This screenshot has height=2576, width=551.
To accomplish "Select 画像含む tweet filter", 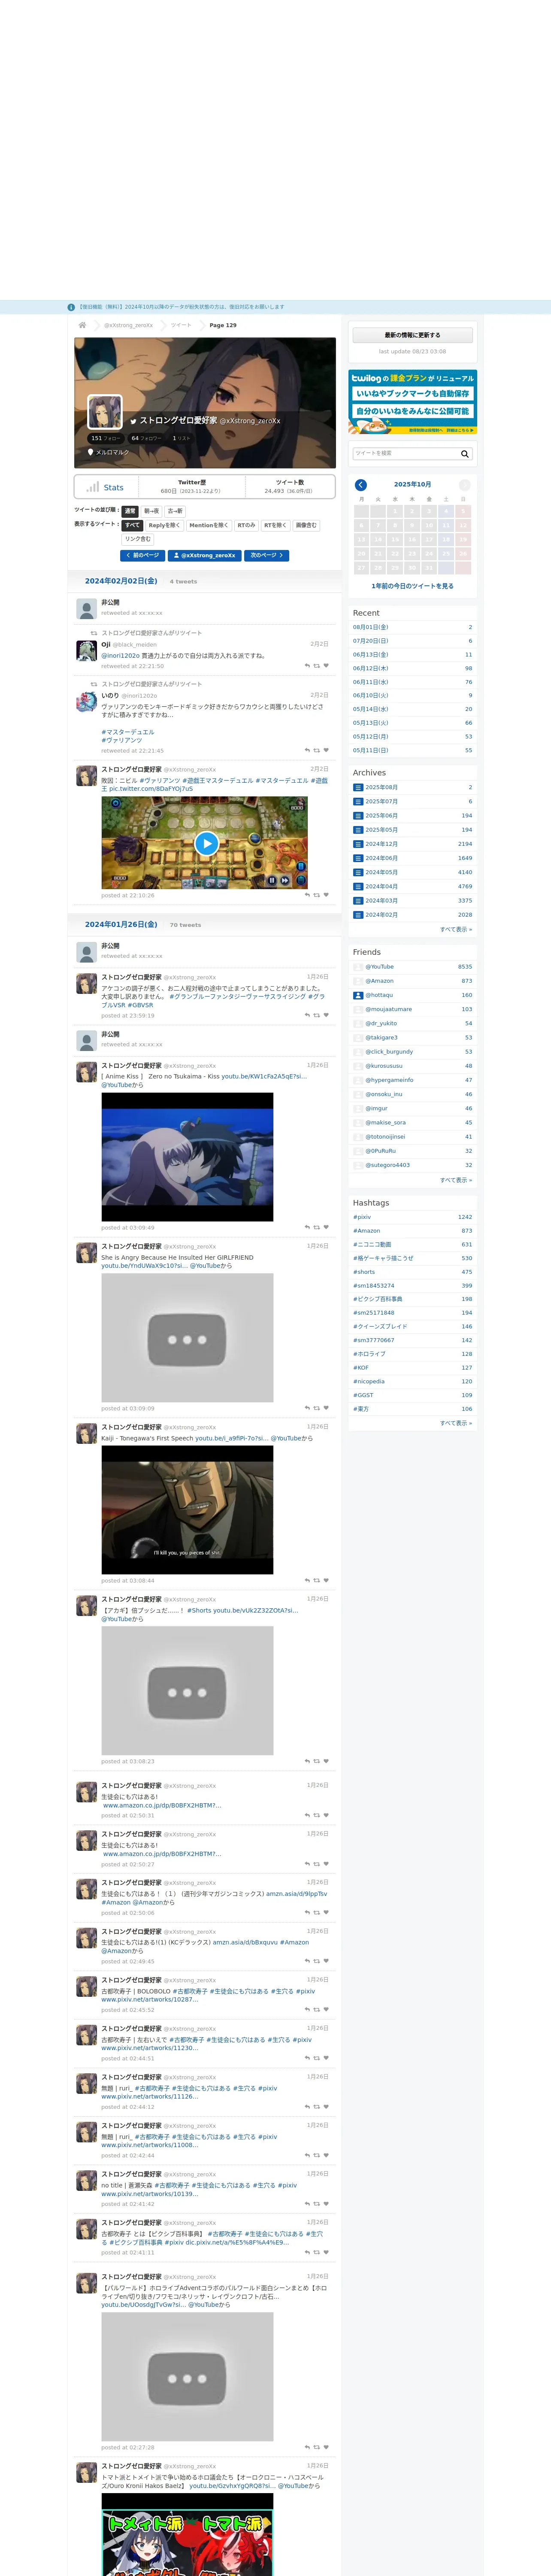I will (x=306, y=525).
